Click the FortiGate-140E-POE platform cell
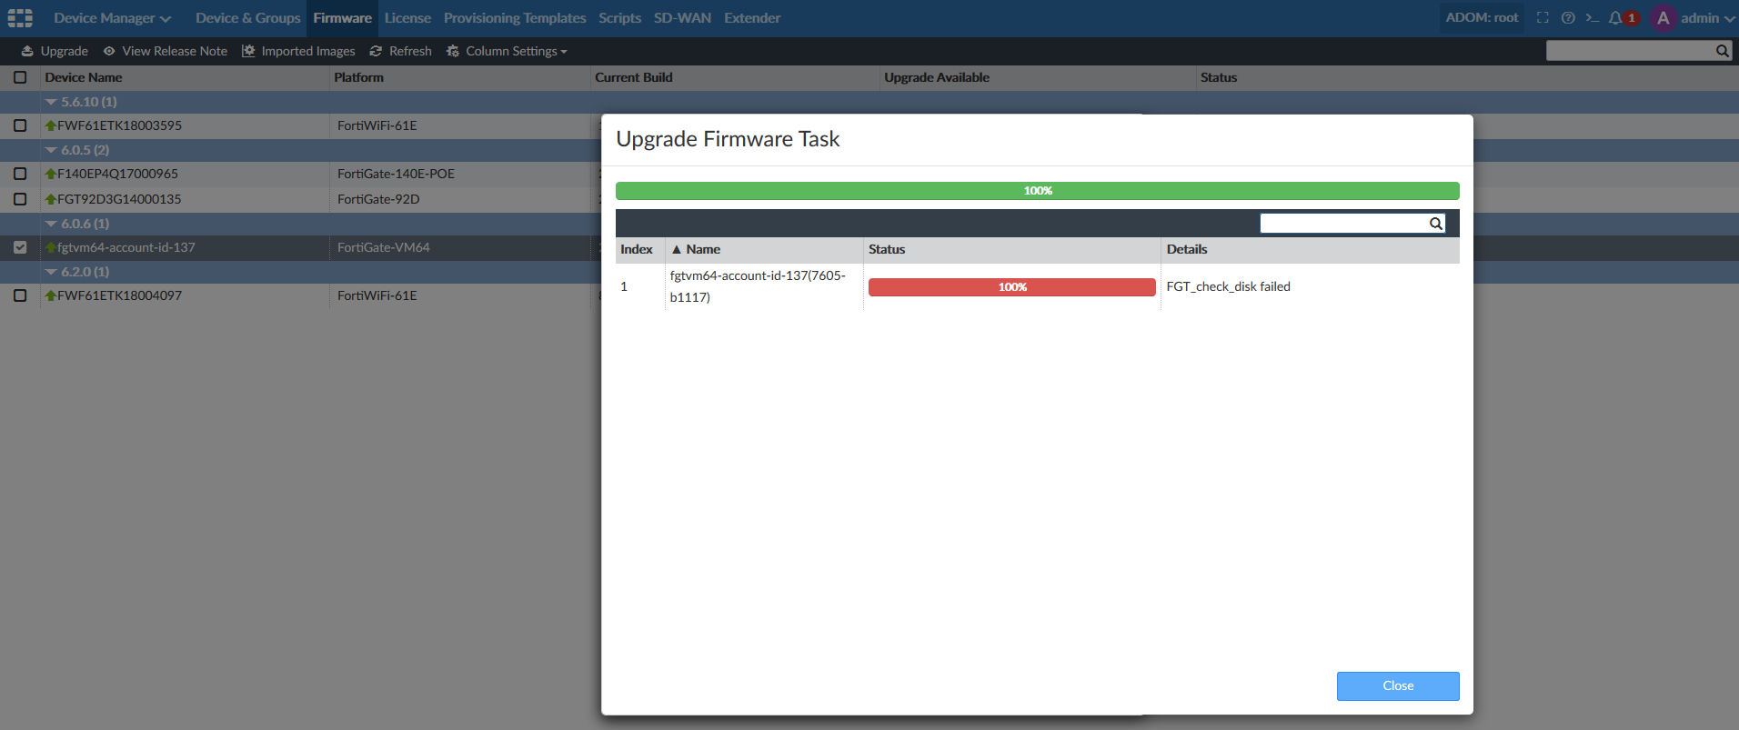 [396, 174]
